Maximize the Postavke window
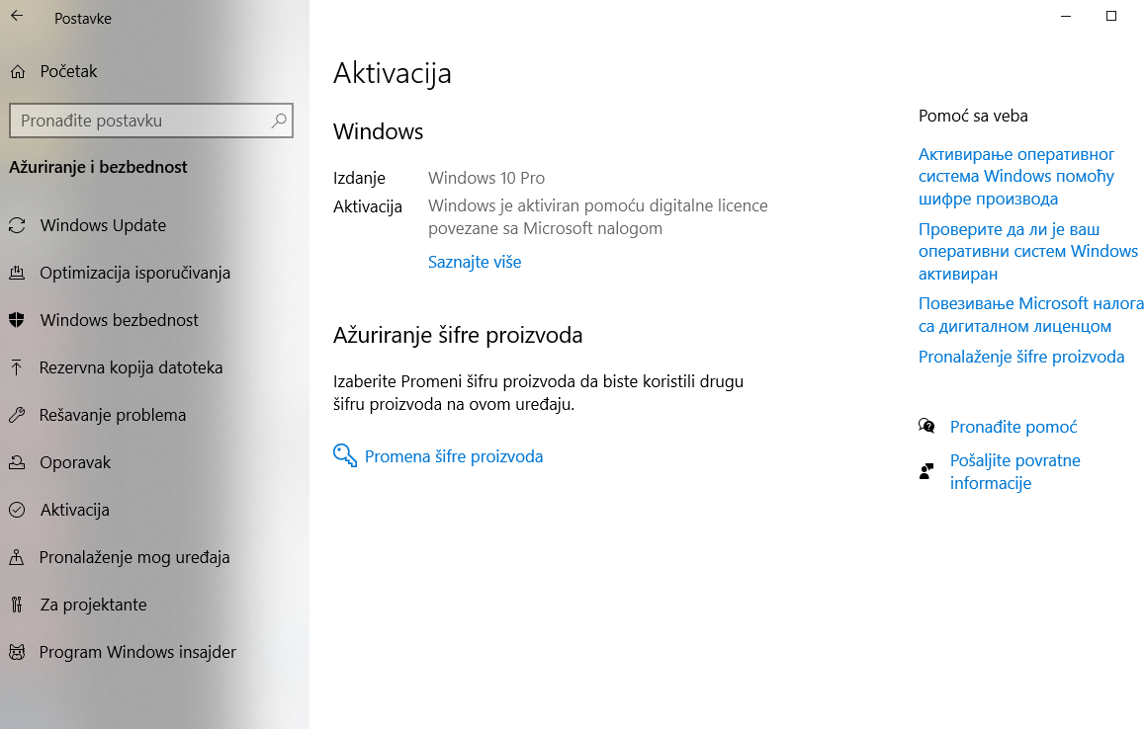Viewport: 1145px width, 729px height. pyautogui.click(x=1111, y=16)
